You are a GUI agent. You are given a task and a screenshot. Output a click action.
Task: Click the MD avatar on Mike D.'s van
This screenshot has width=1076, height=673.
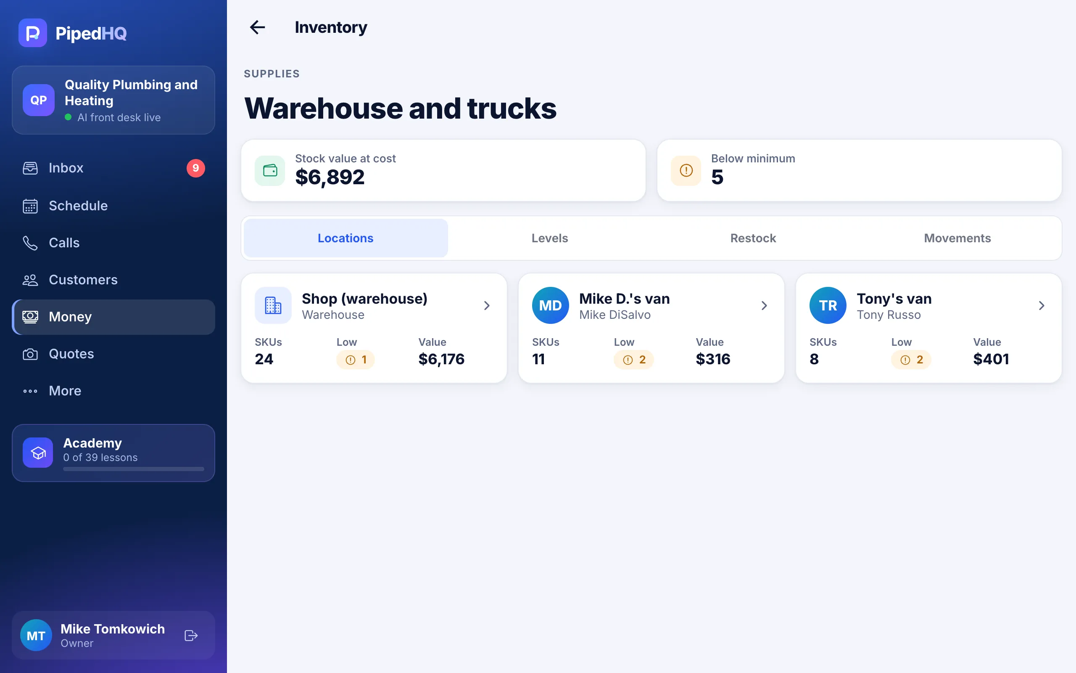(x=551, y=305)
